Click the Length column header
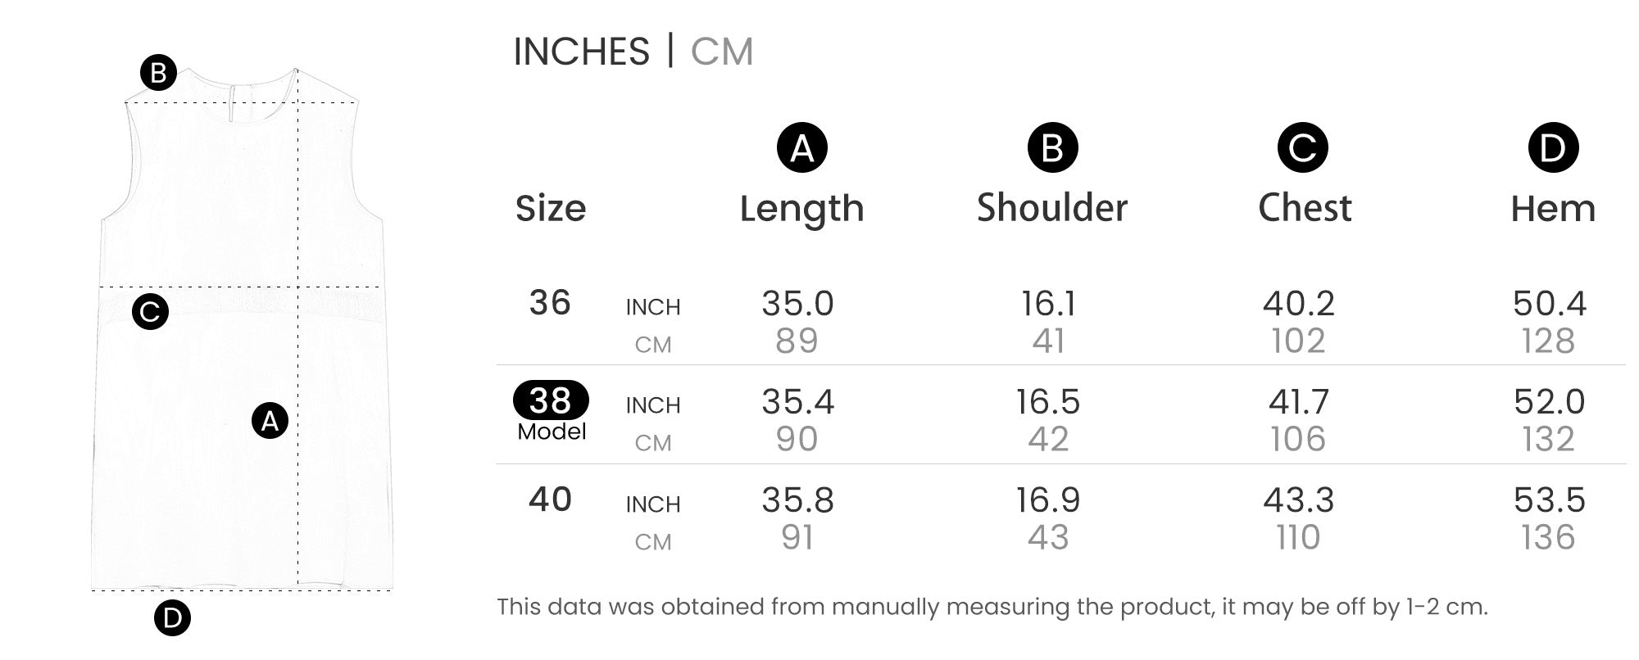Image resolution: width=1639 pixels, height=660 pixels. click(x=801, y=209)
